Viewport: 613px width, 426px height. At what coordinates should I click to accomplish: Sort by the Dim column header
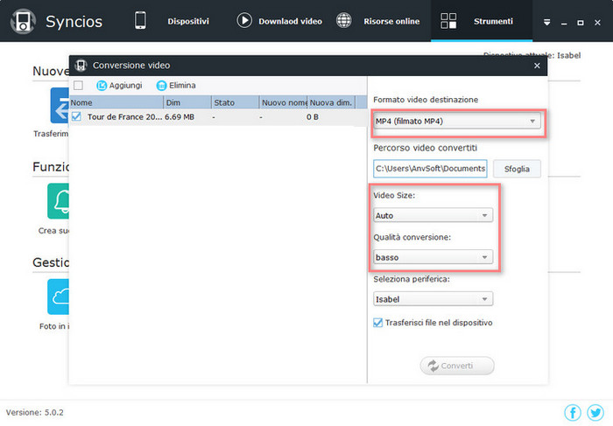tap(187, 102)
